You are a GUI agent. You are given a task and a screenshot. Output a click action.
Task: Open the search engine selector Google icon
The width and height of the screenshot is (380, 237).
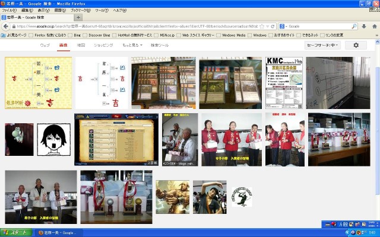[x=282, y=26]
